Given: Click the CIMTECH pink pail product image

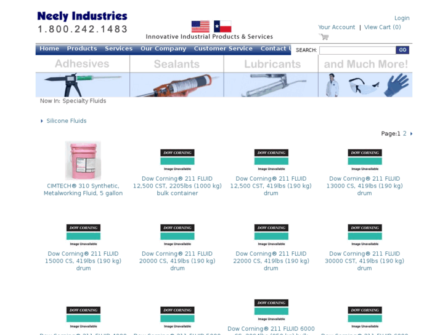Looking at the screenshot, I should (83, 160).
